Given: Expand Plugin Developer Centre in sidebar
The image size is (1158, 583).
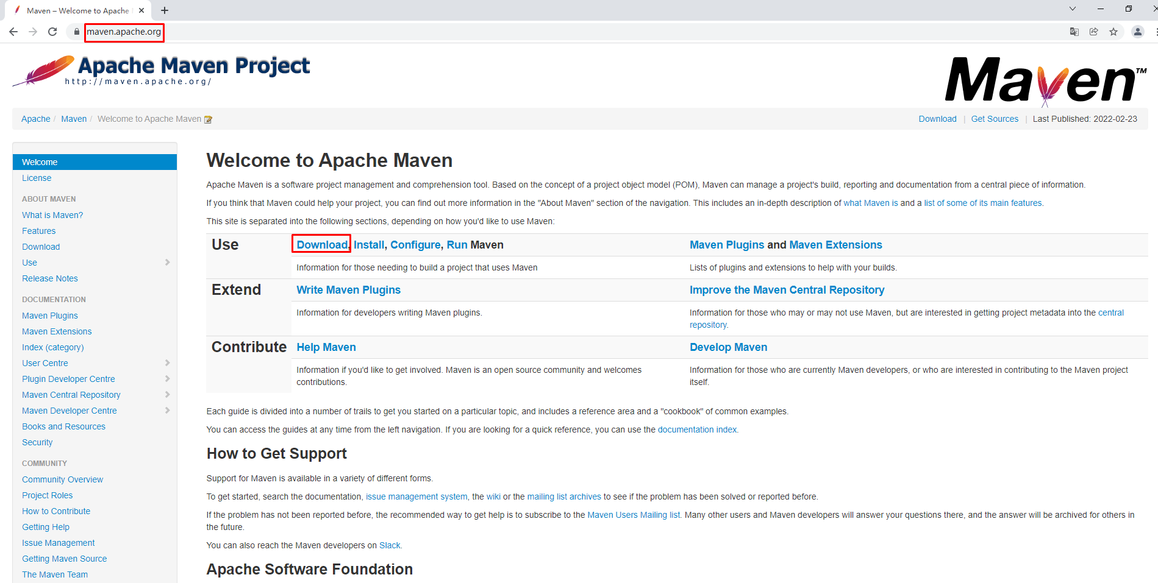Looking at the screenshot, I should (x=167, y=379).
